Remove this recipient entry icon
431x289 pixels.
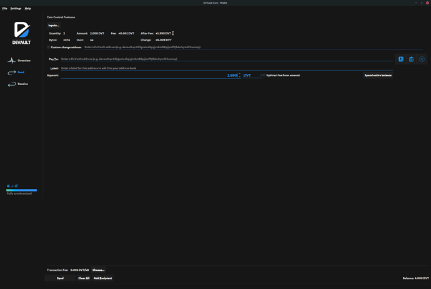pyautogui.click(x=422, y=59)
